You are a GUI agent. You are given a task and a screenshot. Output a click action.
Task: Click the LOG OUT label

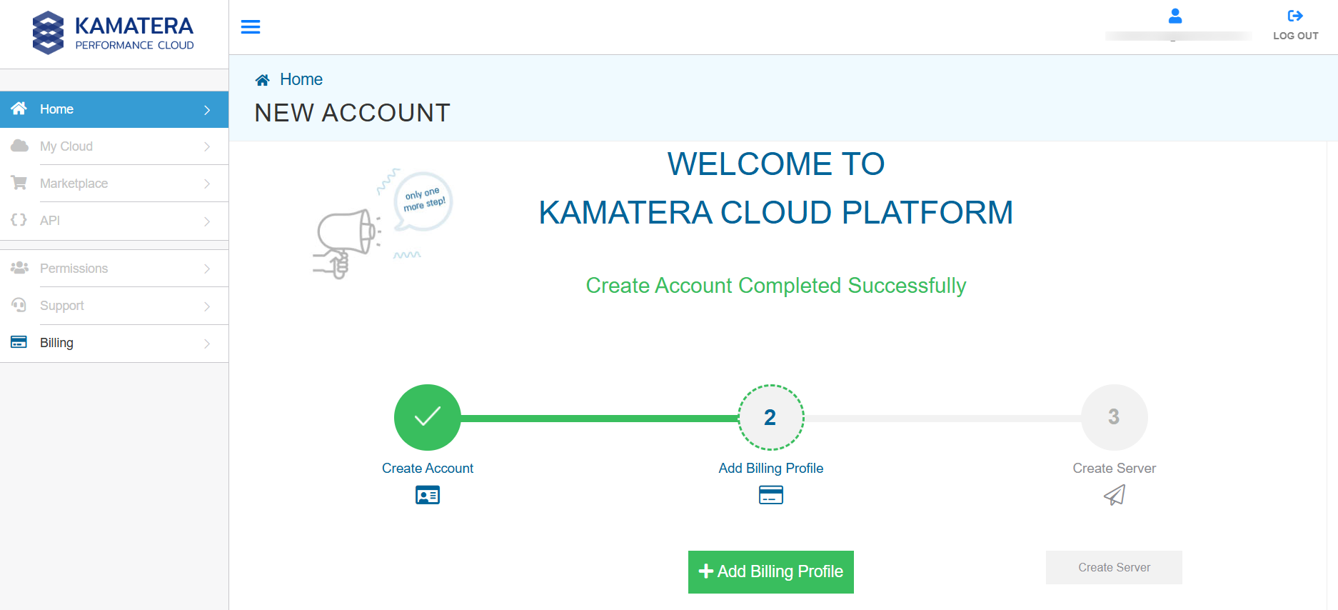coord(1296,36)
